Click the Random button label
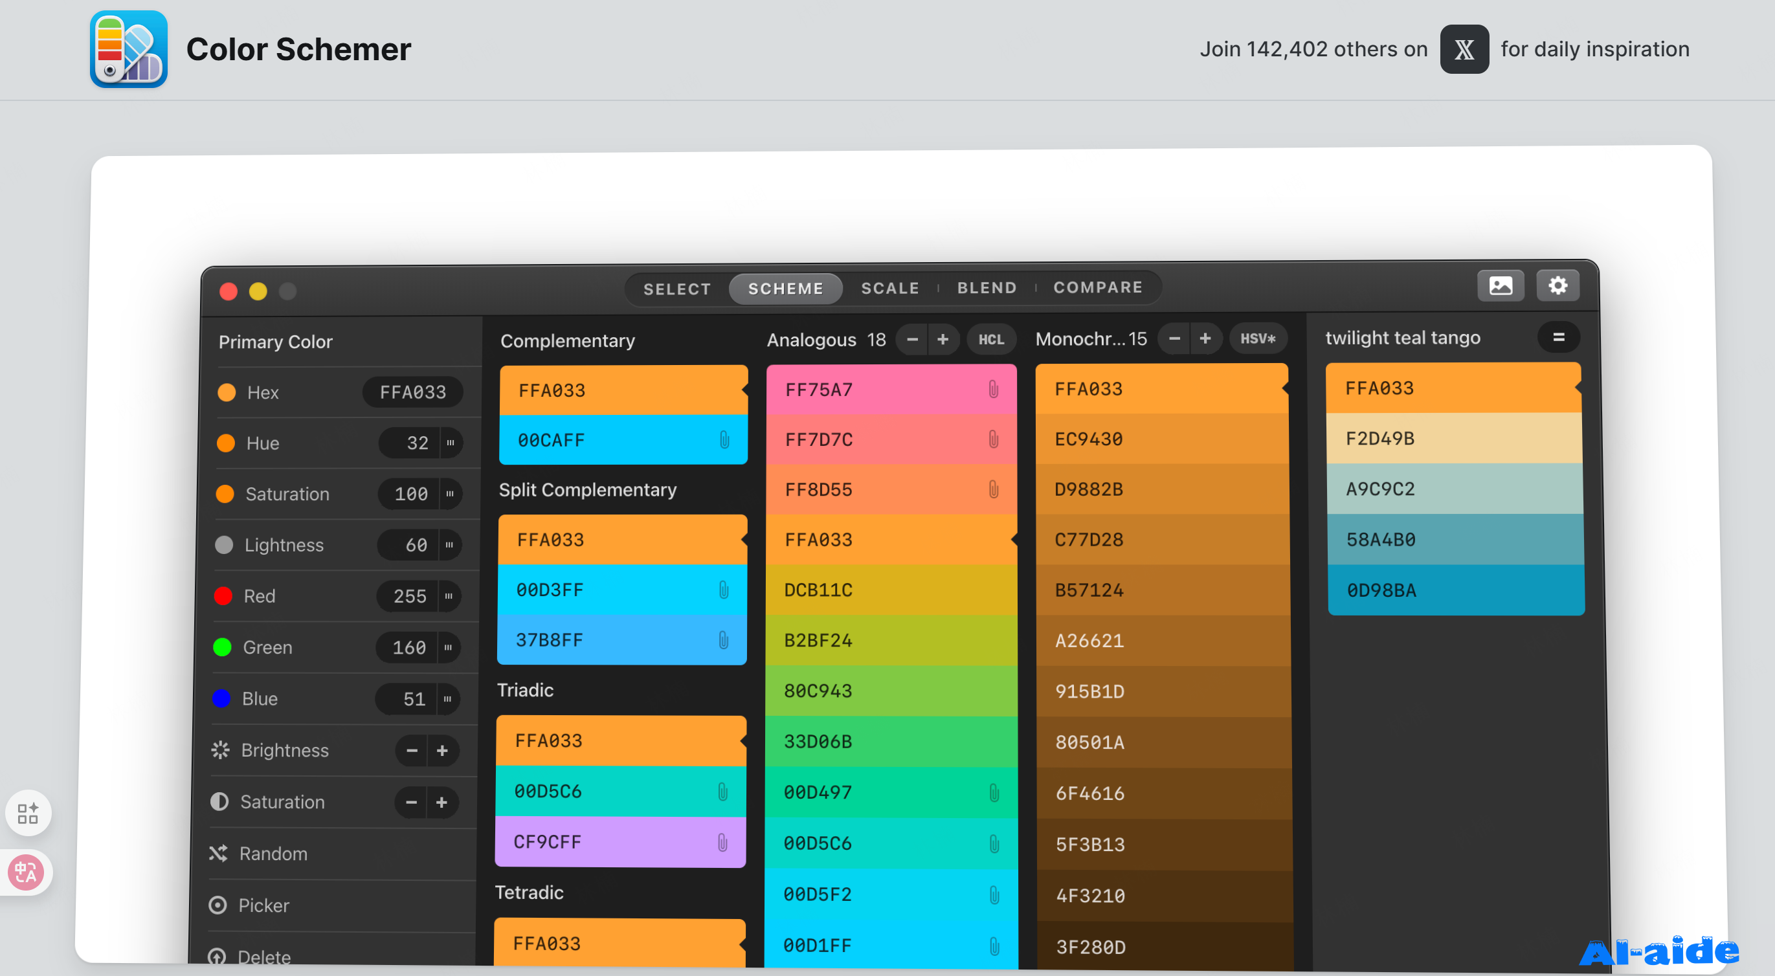 click(x=274, y=854)
